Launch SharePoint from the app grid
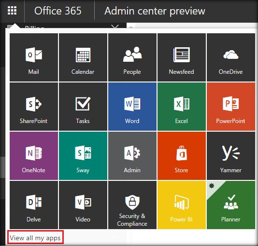This screenshot has width=258, height=246. click(34, 107)
